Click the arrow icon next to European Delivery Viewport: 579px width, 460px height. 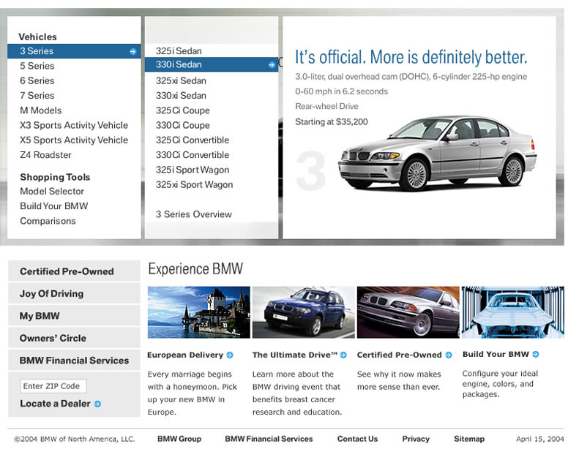(230, 355)
